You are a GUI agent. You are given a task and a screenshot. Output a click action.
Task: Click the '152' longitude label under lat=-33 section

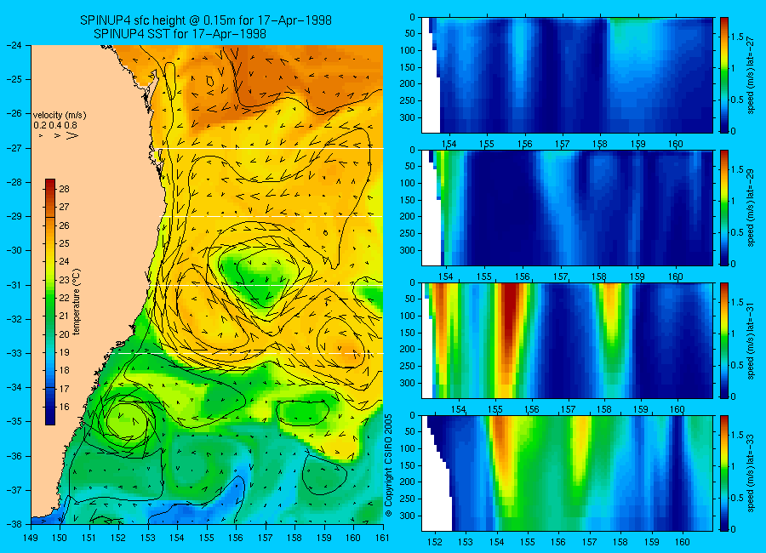pos(434,542)
